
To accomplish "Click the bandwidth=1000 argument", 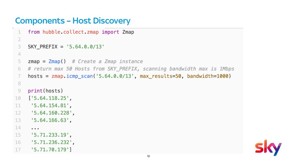I will [208, 76].
